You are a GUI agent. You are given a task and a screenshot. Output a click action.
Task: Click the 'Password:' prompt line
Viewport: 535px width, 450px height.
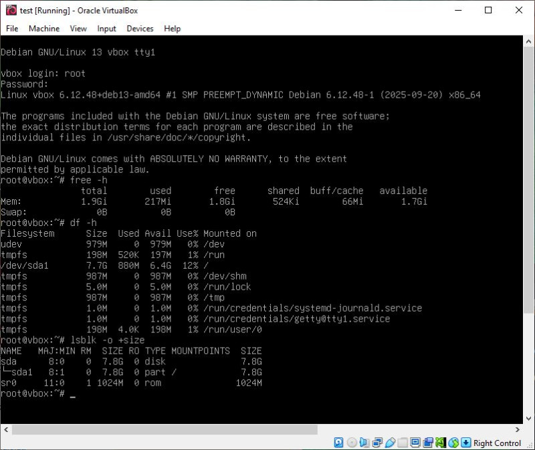click(25, 84)
